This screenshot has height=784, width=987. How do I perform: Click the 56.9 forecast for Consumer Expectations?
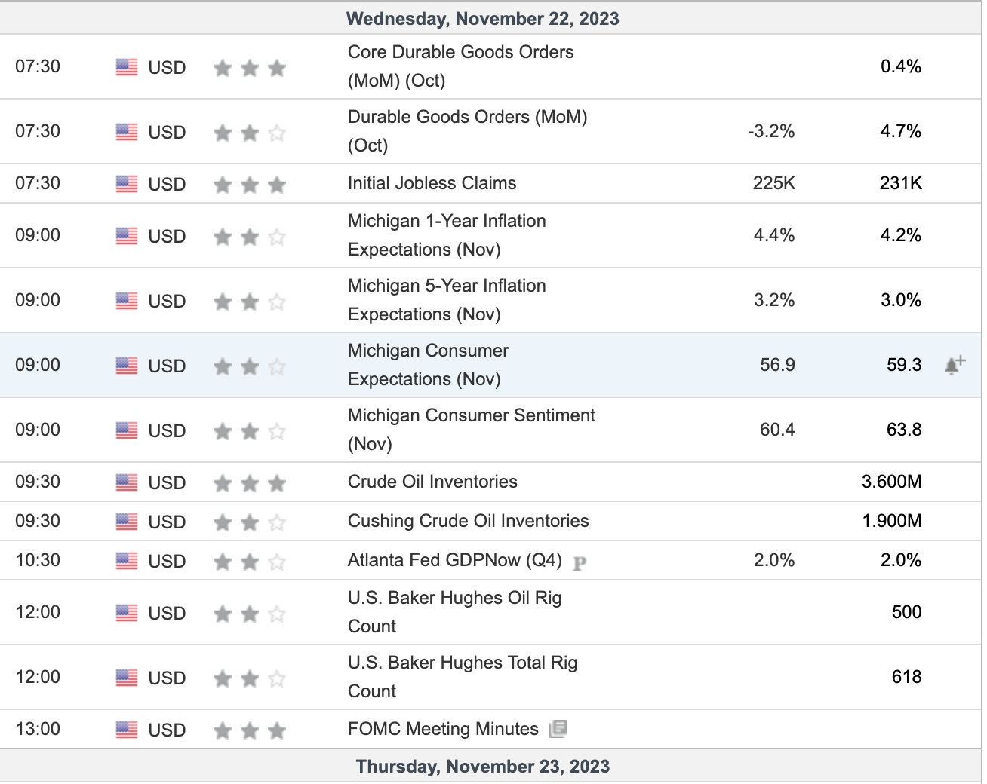(777, 365)
